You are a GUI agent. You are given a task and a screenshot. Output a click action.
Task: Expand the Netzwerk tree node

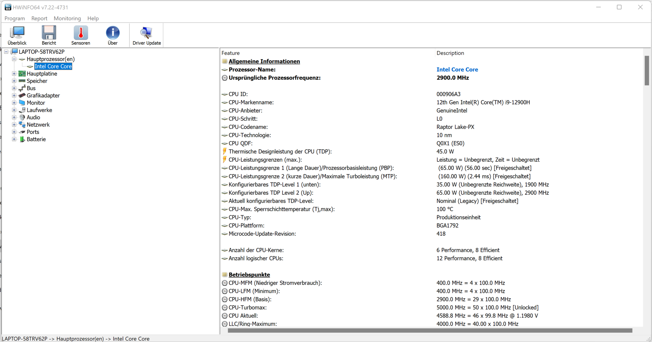[x=14, y=125]
